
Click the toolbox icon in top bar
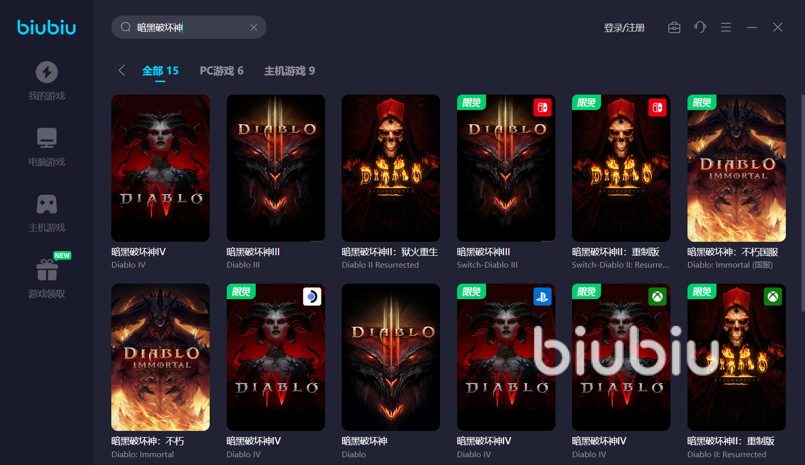pos(674,27)
